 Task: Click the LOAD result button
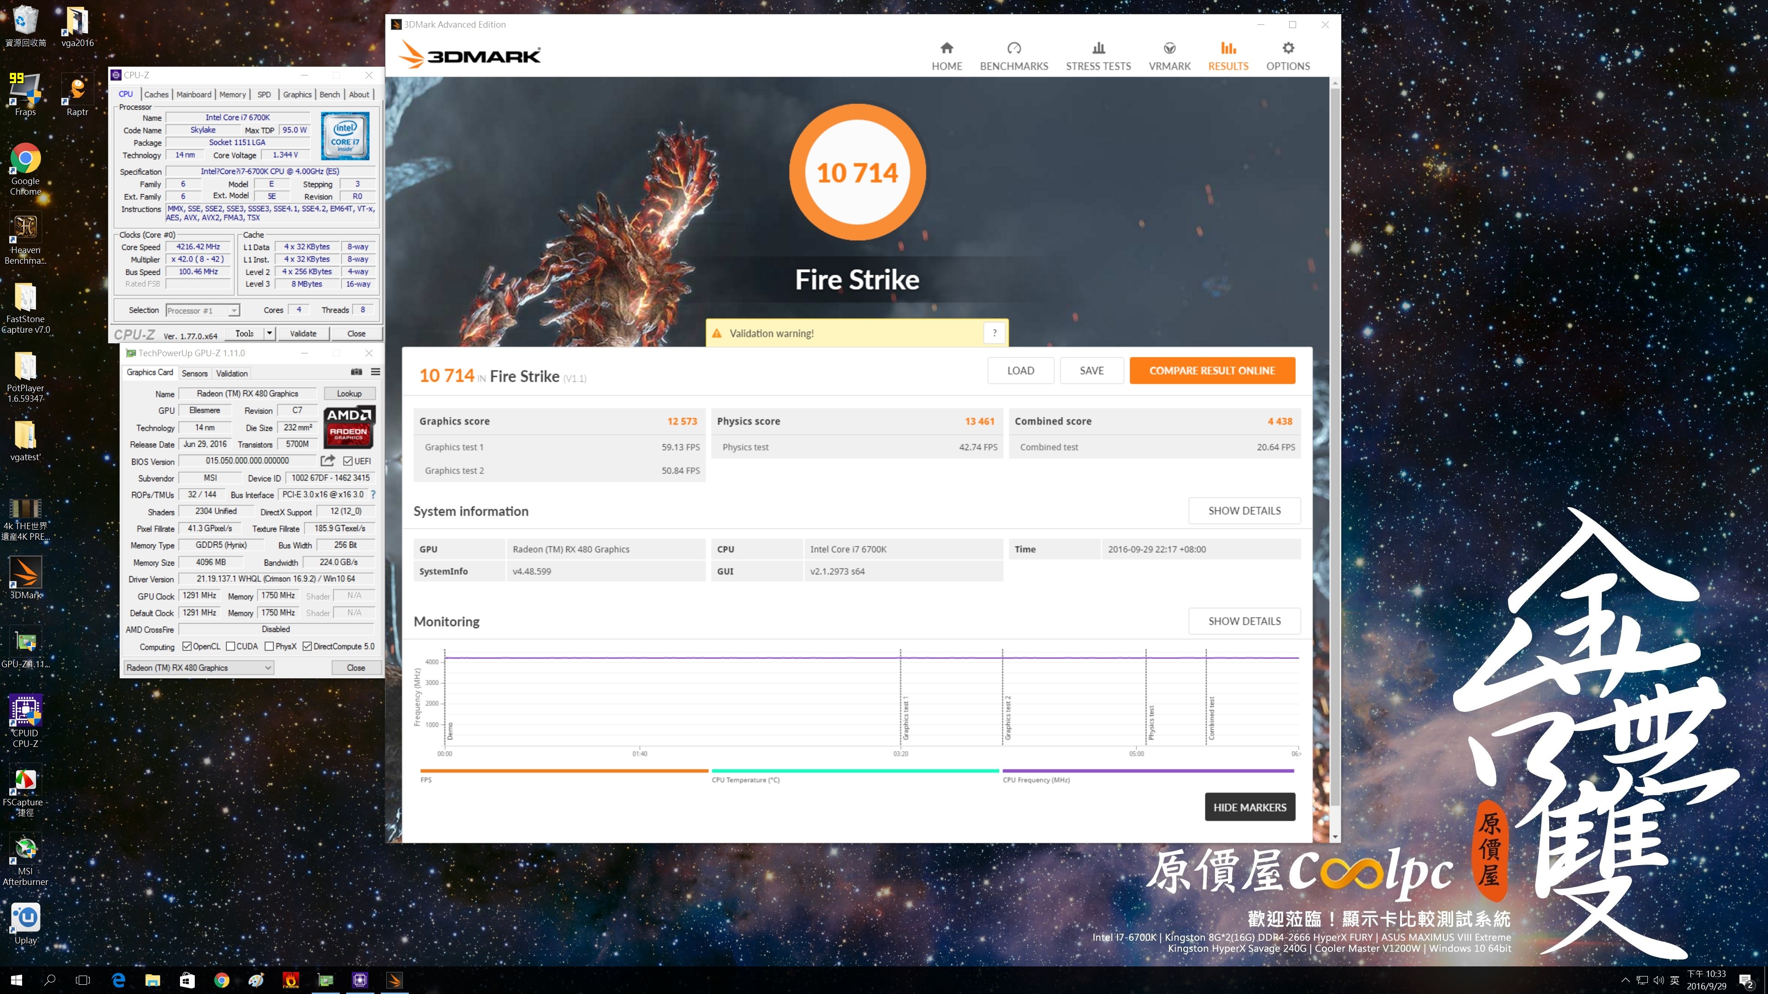point(1020,370)
